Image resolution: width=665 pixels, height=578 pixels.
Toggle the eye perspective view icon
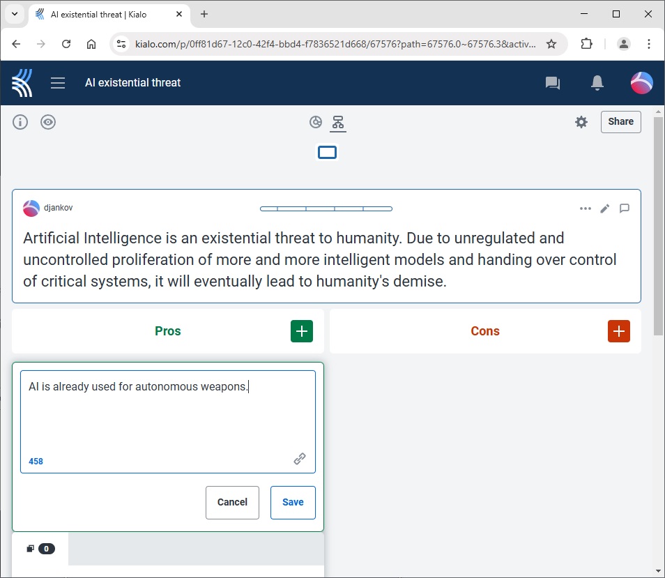click(48, 122)
